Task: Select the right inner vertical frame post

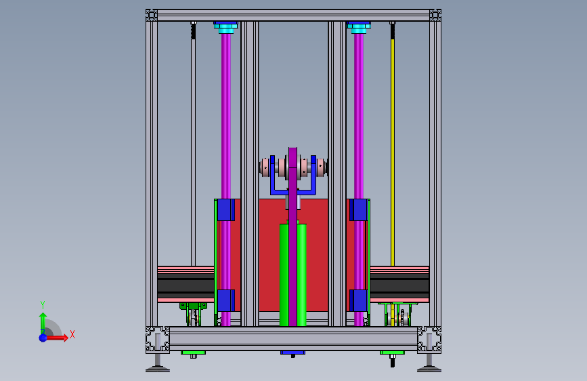Action: click(337, 174)
